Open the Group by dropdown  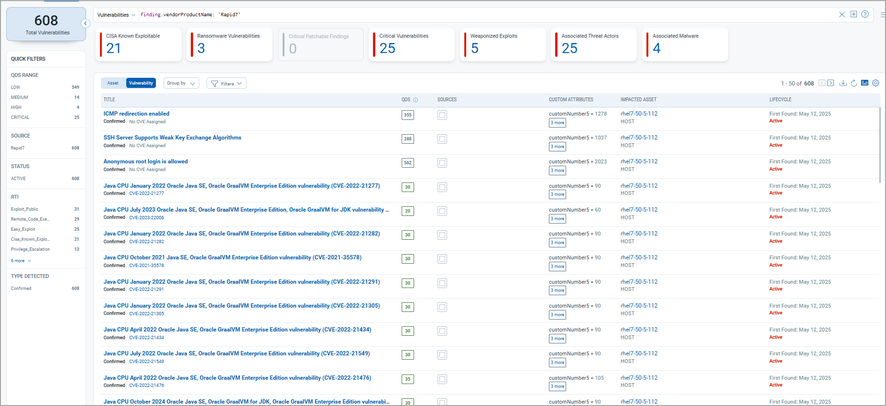(181, 83)
